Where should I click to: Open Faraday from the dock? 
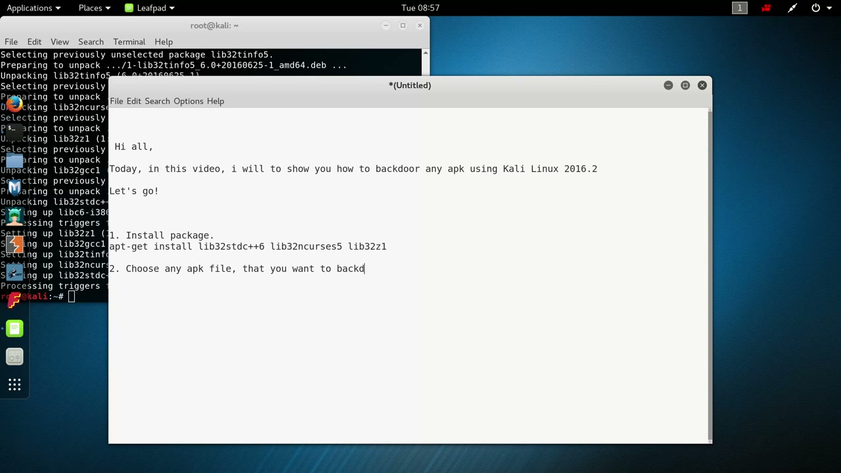(14, 300)
